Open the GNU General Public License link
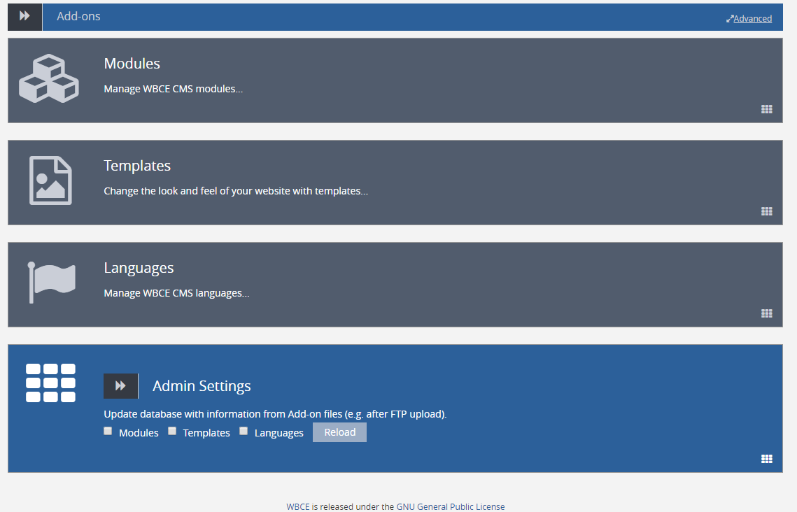797x512 pixels. (x=451, y=507)
